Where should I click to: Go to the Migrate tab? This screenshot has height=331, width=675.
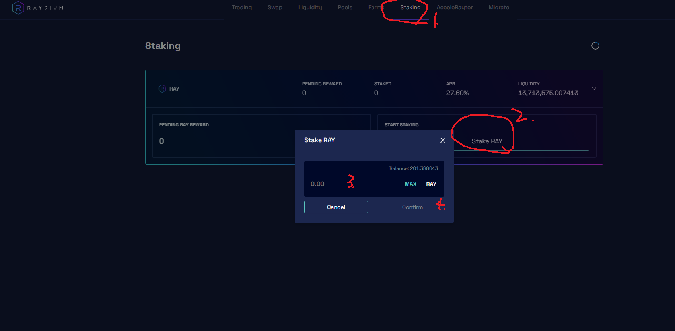click(x=499, y=8)
